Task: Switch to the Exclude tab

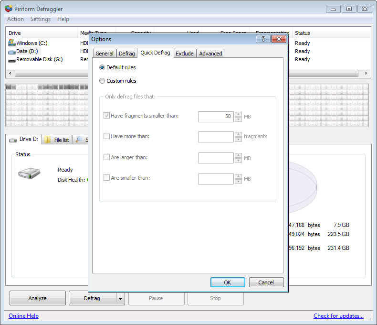Action: coord(184,54)
